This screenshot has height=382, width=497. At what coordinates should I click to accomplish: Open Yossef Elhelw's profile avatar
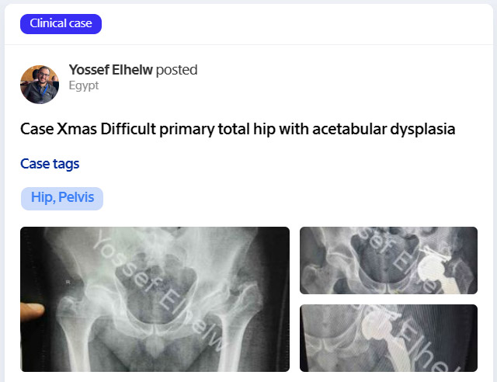(x=40, y=84)
